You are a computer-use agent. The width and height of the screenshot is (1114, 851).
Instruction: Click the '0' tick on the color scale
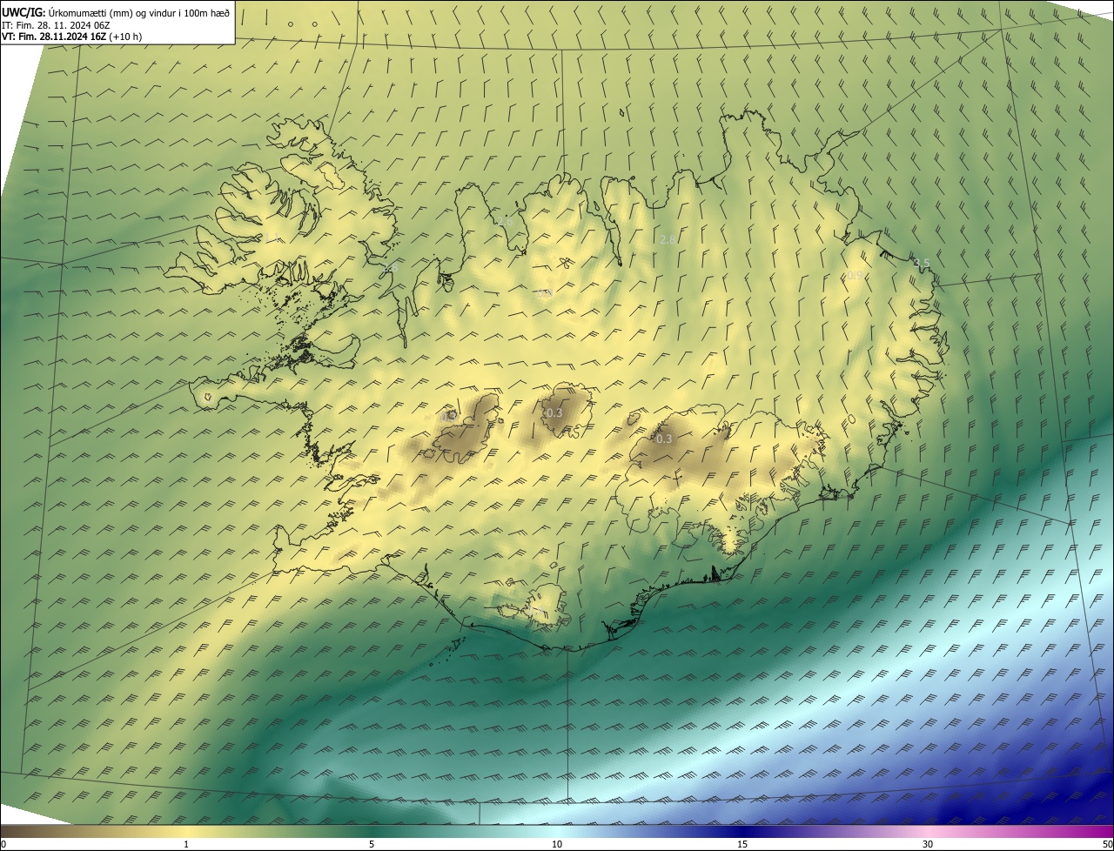click(x=3, y=844)
